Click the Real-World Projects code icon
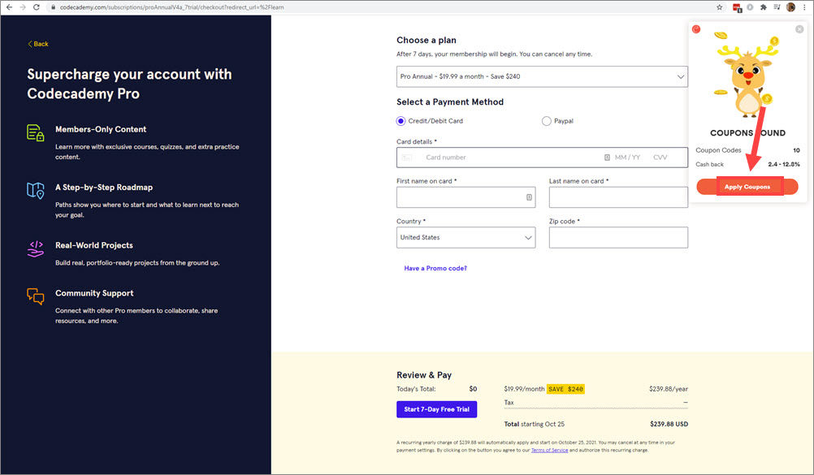This screenshot has width=814, height=475. pyautogui.click(x=35, y=248)
